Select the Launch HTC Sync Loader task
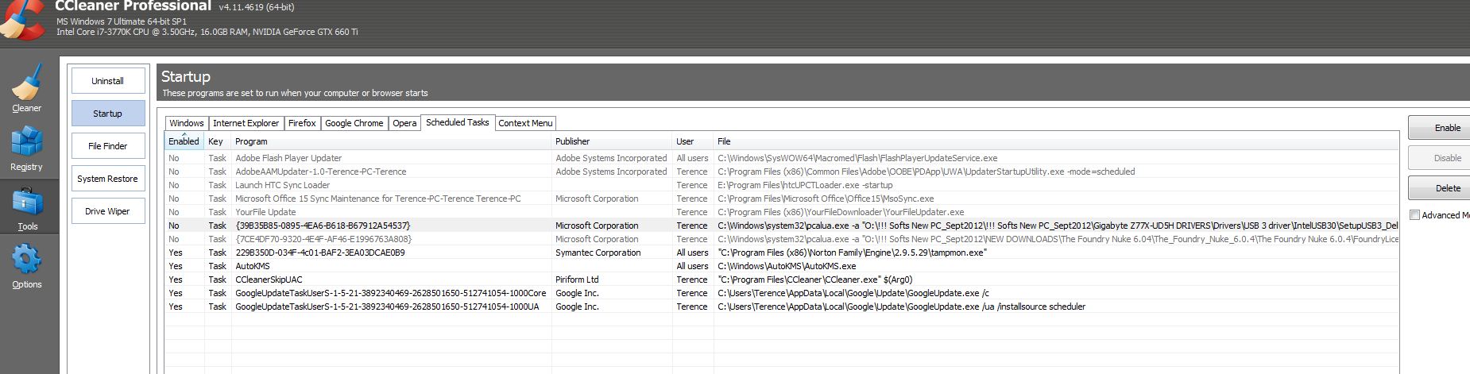Screen dimensions: 1470x374 782,185
